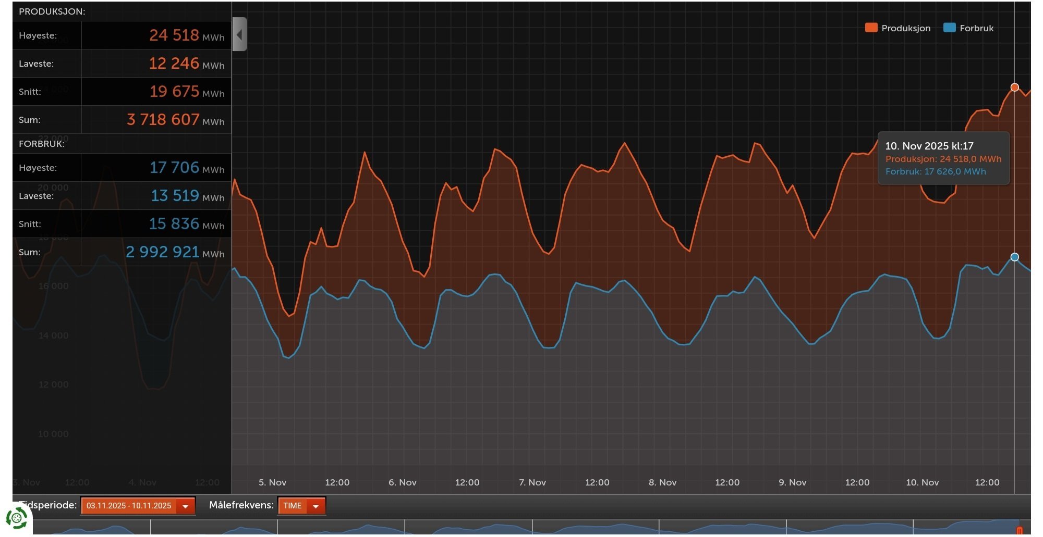Toggle the Forbruk series via legend label
1043x537 pixels.
pyautogui.click(x=976, y=28)
